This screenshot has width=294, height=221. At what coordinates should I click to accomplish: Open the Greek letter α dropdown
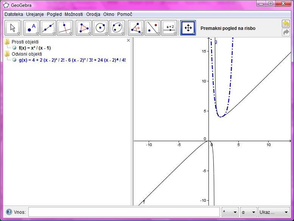tap(249, 212)
